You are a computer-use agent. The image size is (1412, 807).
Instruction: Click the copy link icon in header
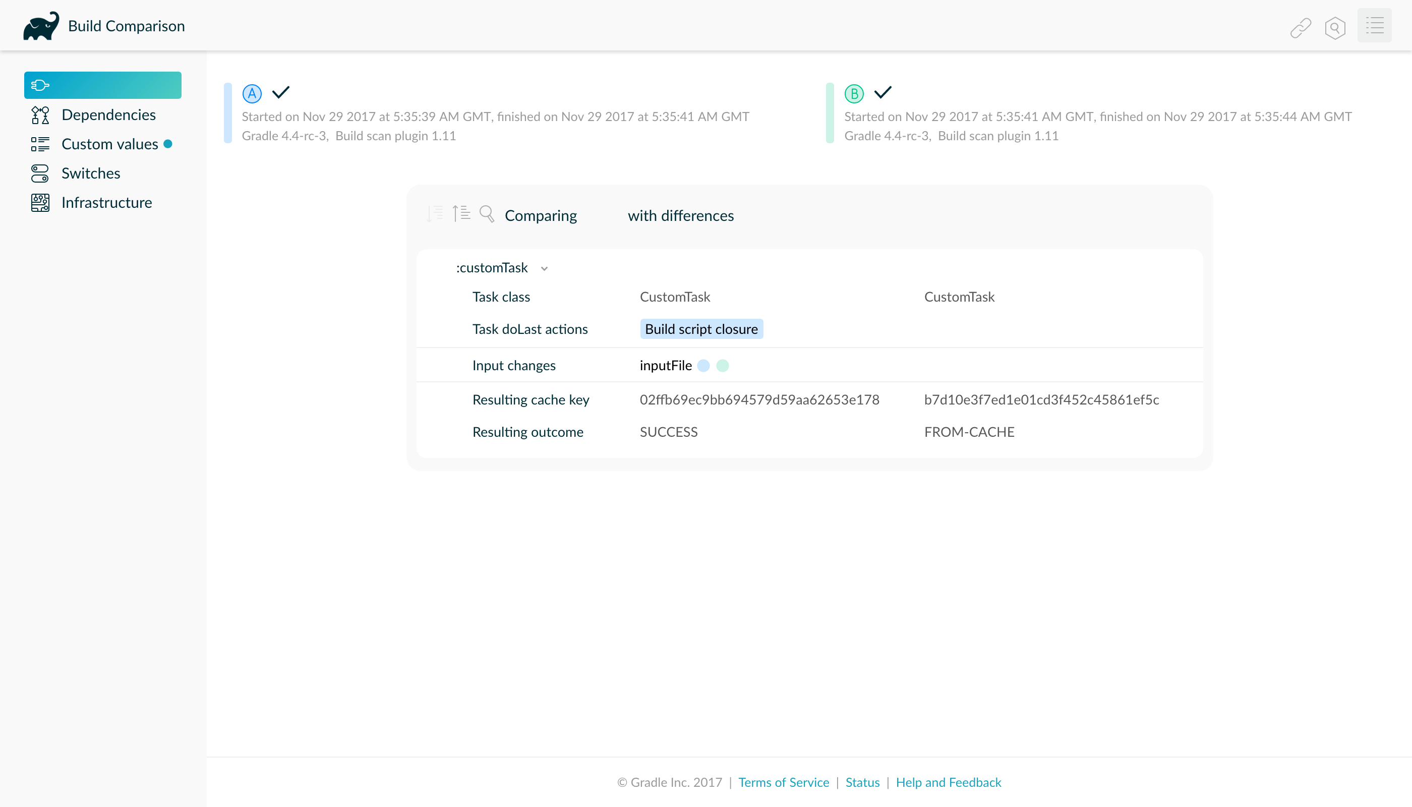pyautogui.click(x=1300, y=27)
